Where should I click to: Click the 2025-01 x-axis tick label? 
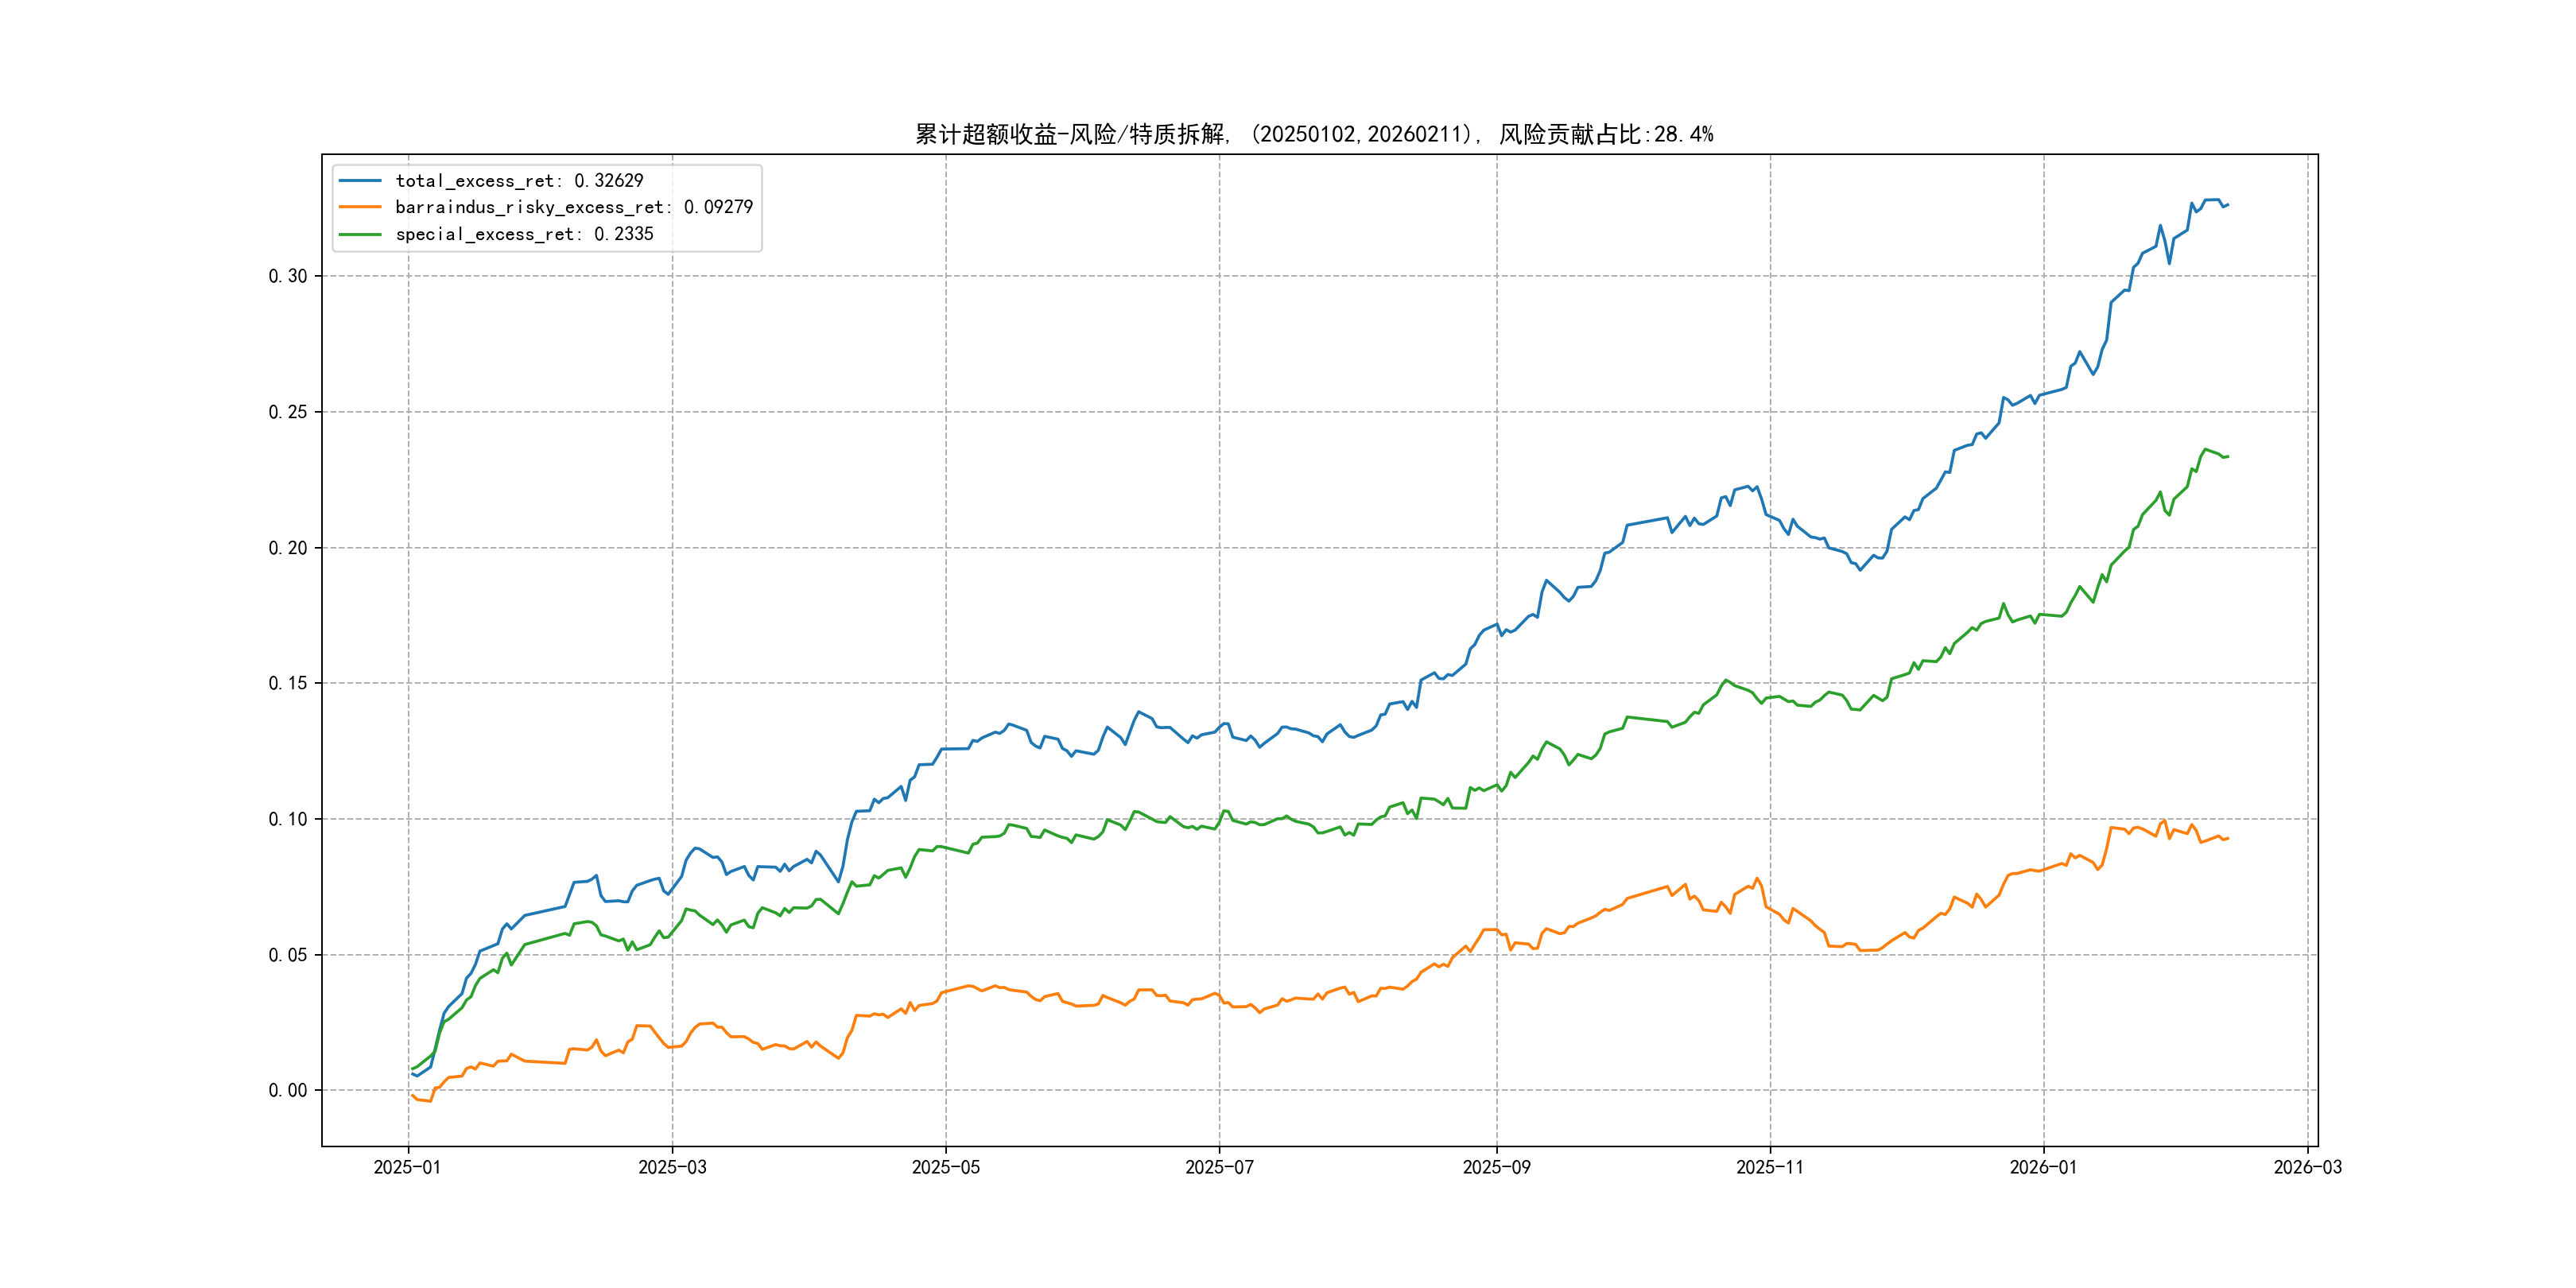(x=407, y=1168)
